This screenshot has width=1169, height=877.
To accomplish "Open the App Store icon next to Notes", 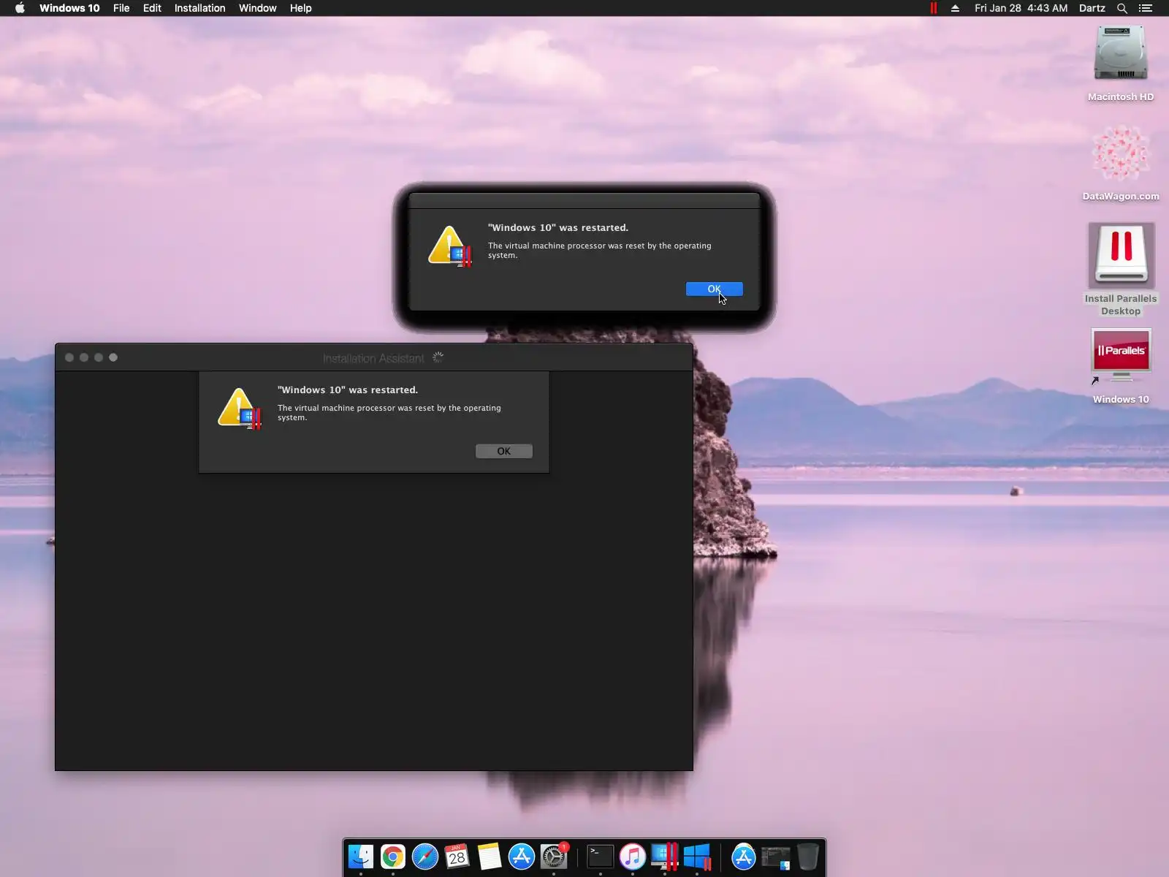I will coord(522,857).
